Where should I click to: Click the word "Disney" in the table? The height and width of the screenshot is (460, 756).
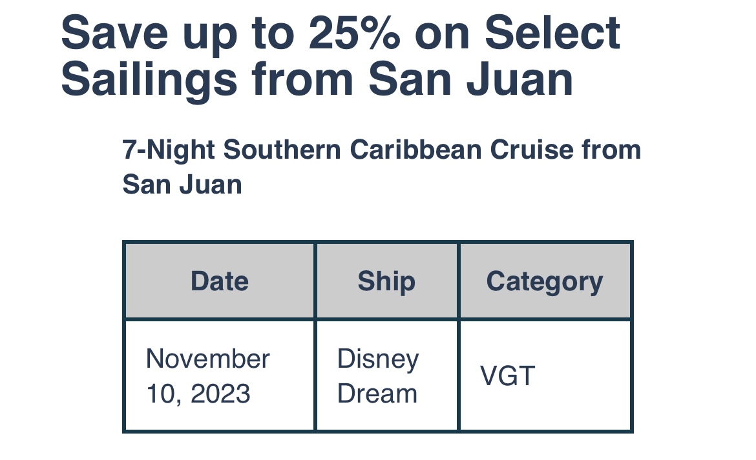tap(378, 359)
